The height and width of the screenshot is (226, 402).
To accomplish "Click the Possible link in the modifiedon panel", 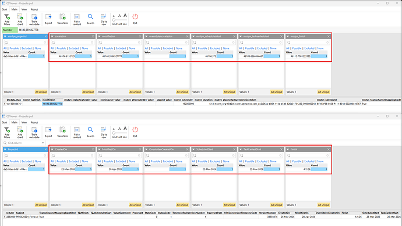I will (108, 48).
